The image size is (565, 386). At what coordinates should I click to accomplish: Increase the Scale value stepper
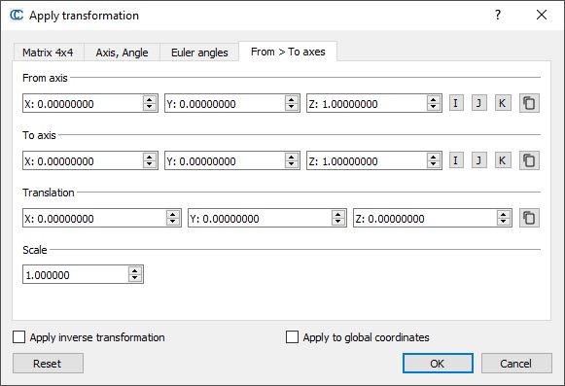tap(135, 270)
